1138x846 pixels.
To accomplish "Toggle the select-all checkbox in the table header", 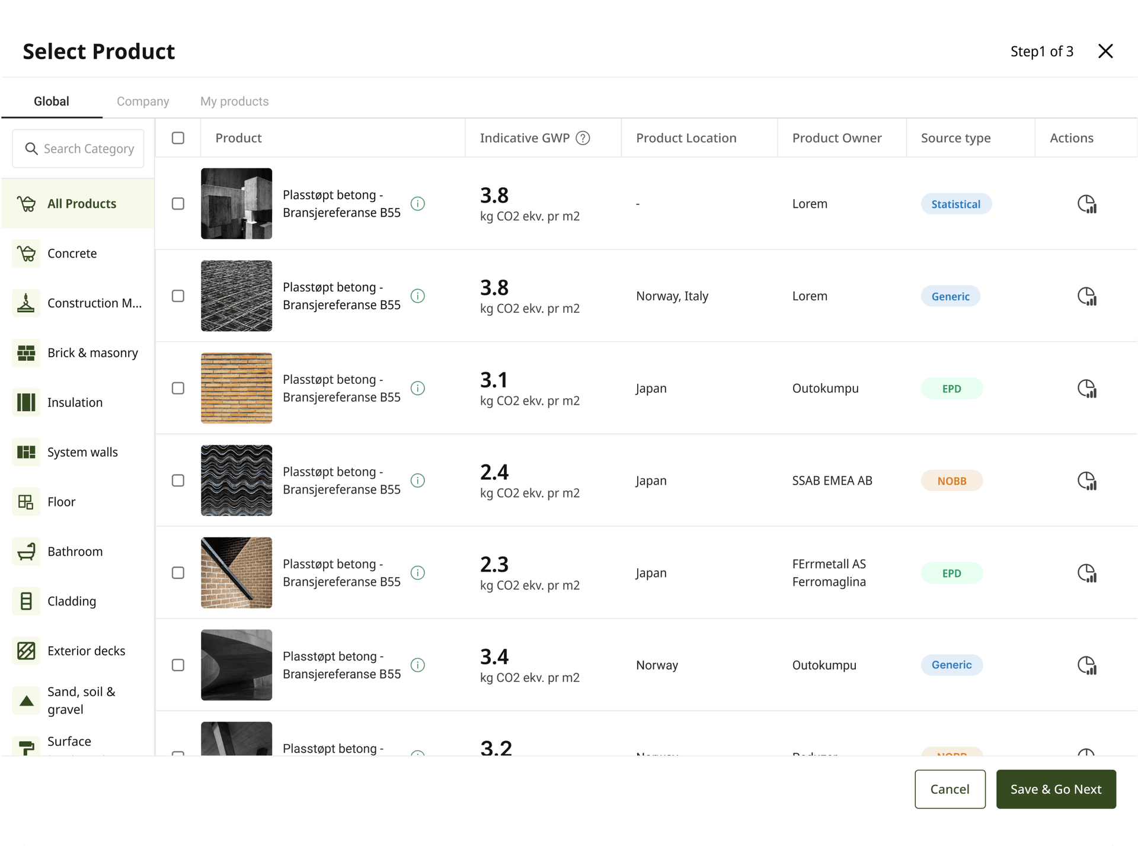I will [x=178, y=138].
